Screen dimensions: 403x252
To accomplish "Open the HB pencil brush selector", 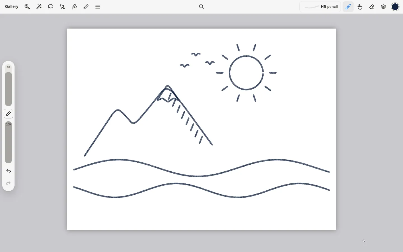I will click(320, 7).
